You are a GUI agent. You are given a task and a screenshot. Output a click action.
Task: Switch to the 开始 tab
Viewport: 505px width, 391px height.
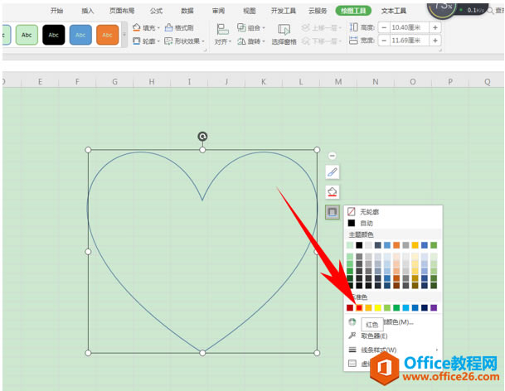tap(56, 11)
